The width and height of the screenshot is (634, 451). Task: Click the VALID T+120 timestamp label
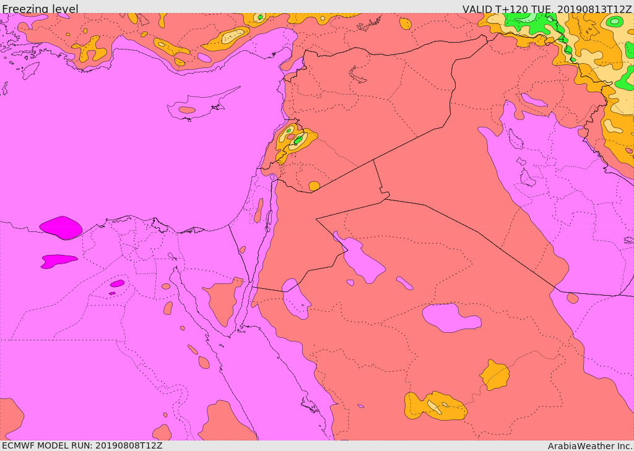coord(547,9)
